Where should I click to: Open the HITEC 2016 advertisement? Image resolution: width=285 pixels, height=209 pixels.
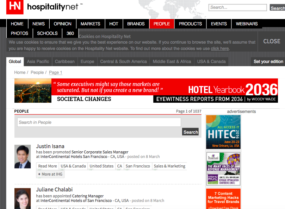(x=223, y=132)
